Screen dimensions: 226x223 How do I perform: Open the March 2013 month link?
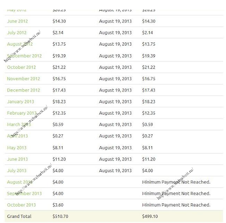pyautogui.click(x=19, y=125)
